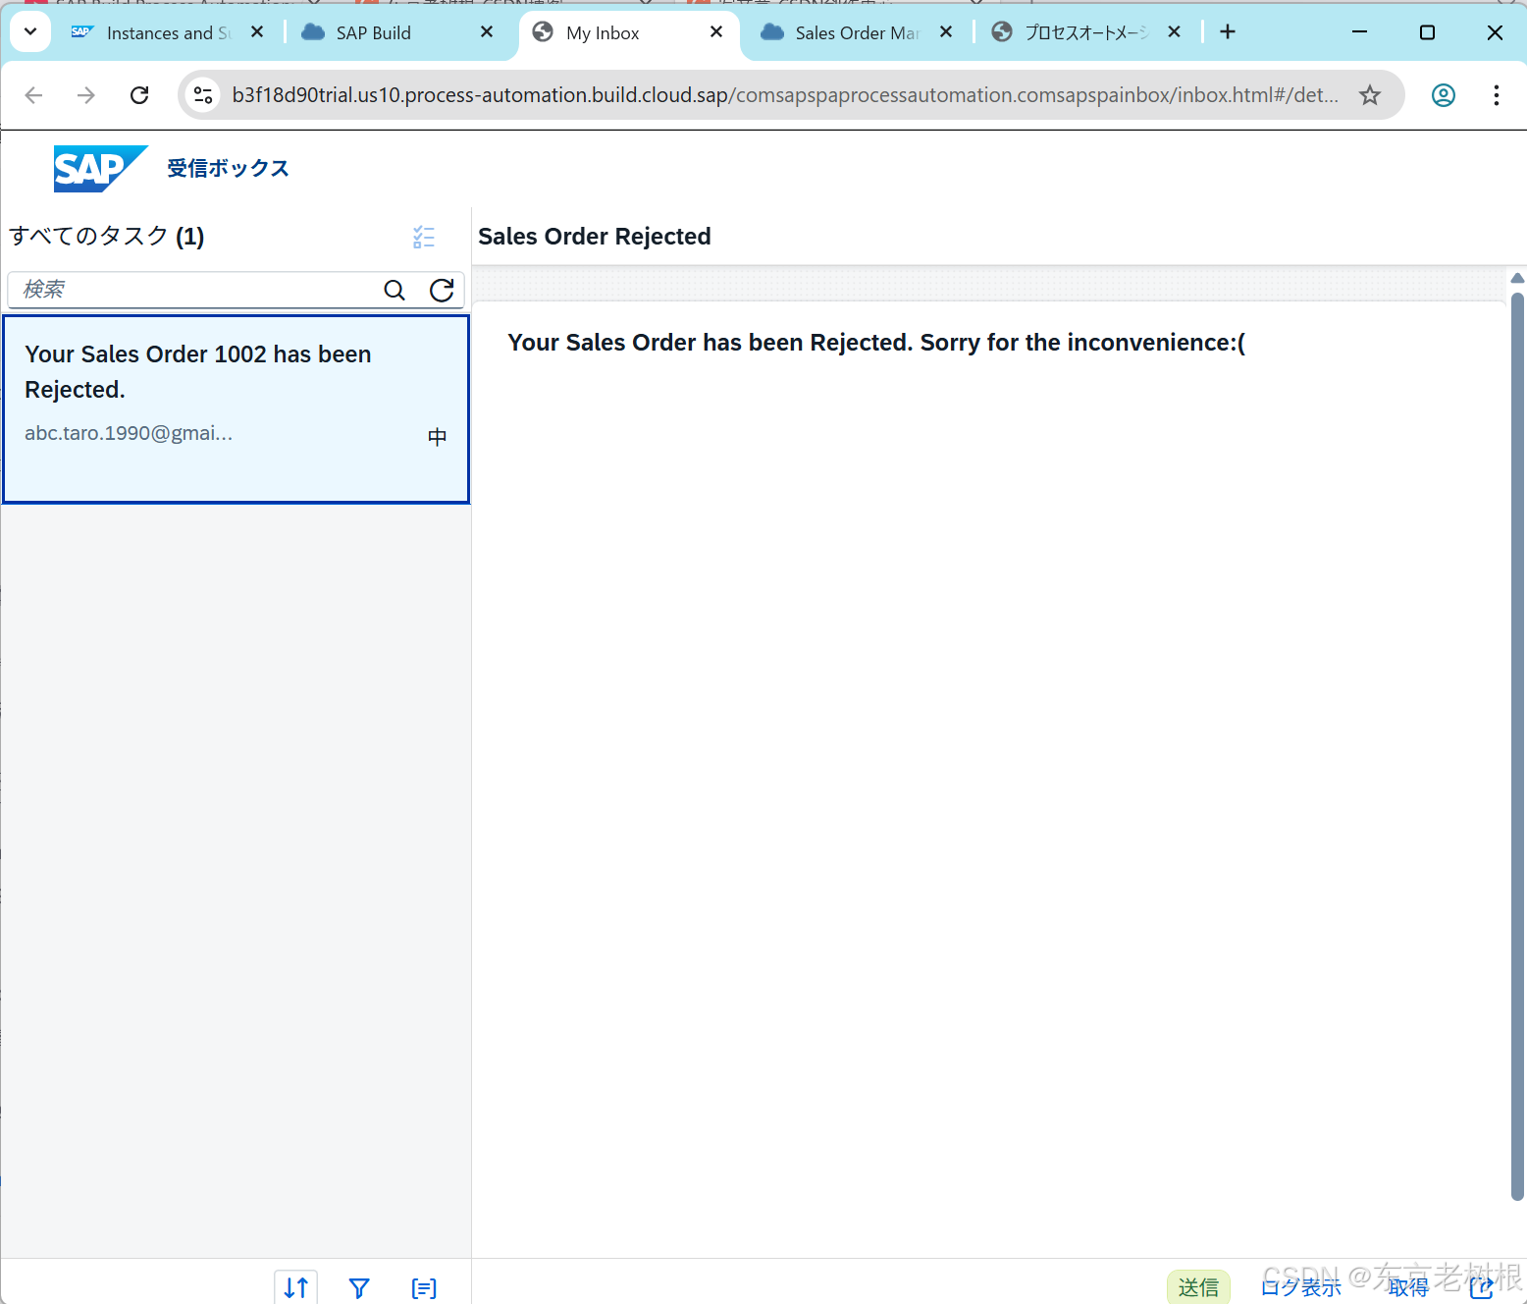
Task: Click the detail pane vertical scrollbar
Action: (x=1517, y=746)
